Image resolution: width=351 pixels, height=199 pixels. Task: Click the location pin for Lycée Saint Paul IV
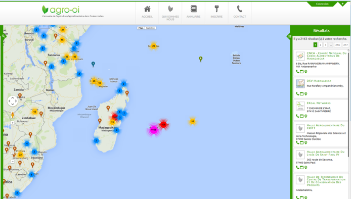[x=305, y=167]
